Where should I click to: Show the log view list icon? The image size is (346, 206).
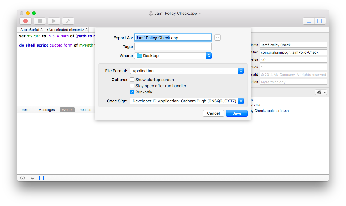(x=42, y=178)
